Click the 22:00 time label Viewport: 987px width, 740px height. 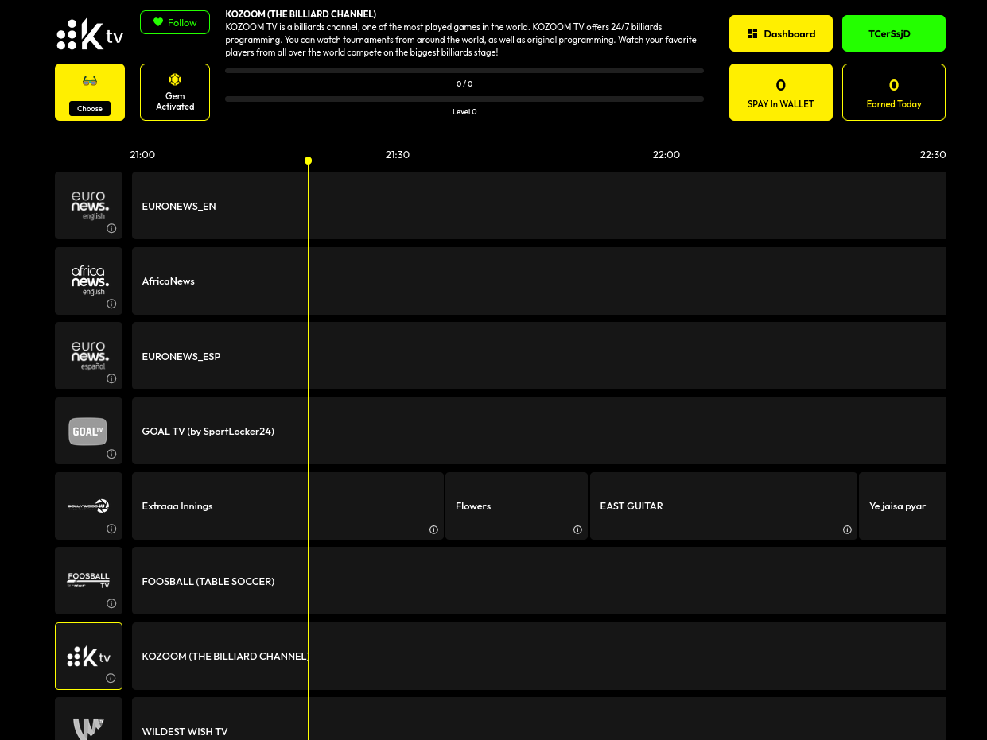tap(666, 154)
